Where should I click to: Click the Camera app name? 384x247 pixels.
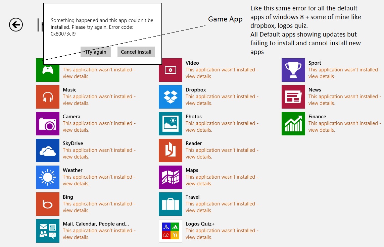coord(71,117)
